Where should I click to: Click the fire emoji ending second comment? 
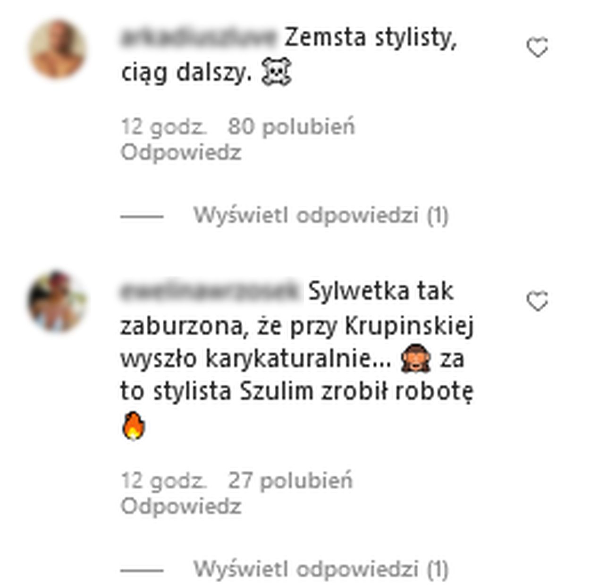[134, 426]
